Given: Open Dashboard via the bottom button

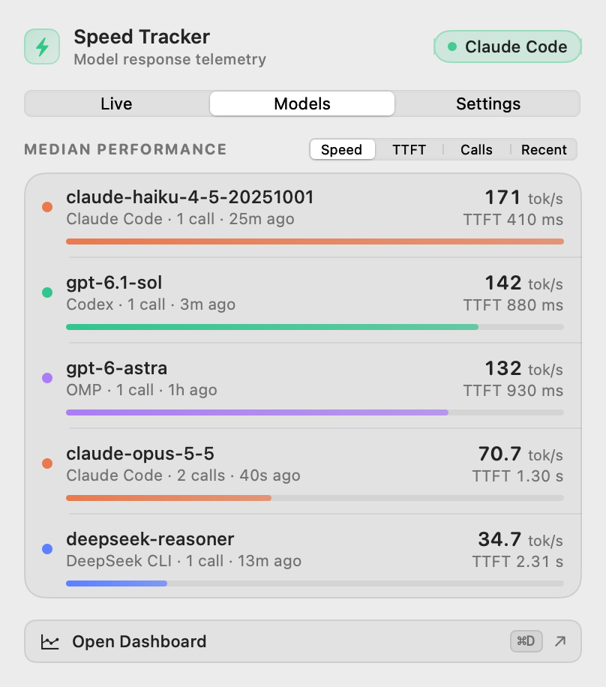Looking at the screenshot, I should point(303,641).
